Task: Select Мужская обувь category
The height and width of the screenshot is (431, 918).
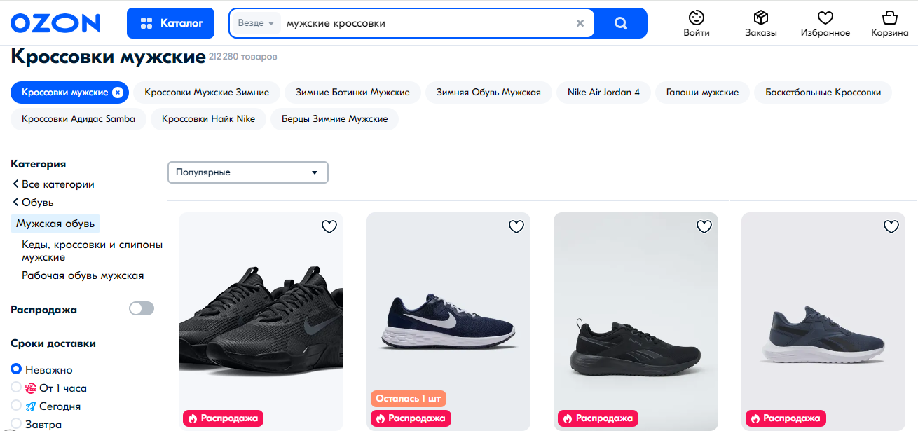Action: click(55, 224)
